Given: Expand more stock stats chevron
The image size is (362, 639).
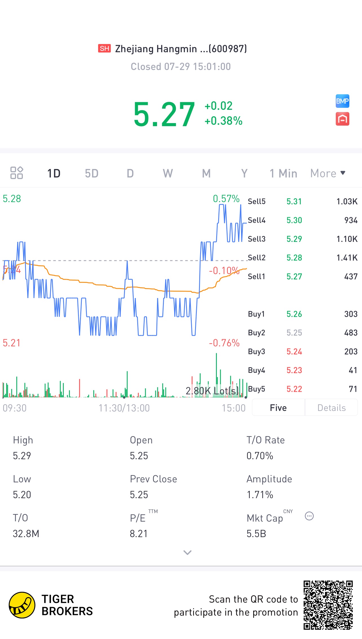Looking at the screenshot, I should click(x=187, y=552).
